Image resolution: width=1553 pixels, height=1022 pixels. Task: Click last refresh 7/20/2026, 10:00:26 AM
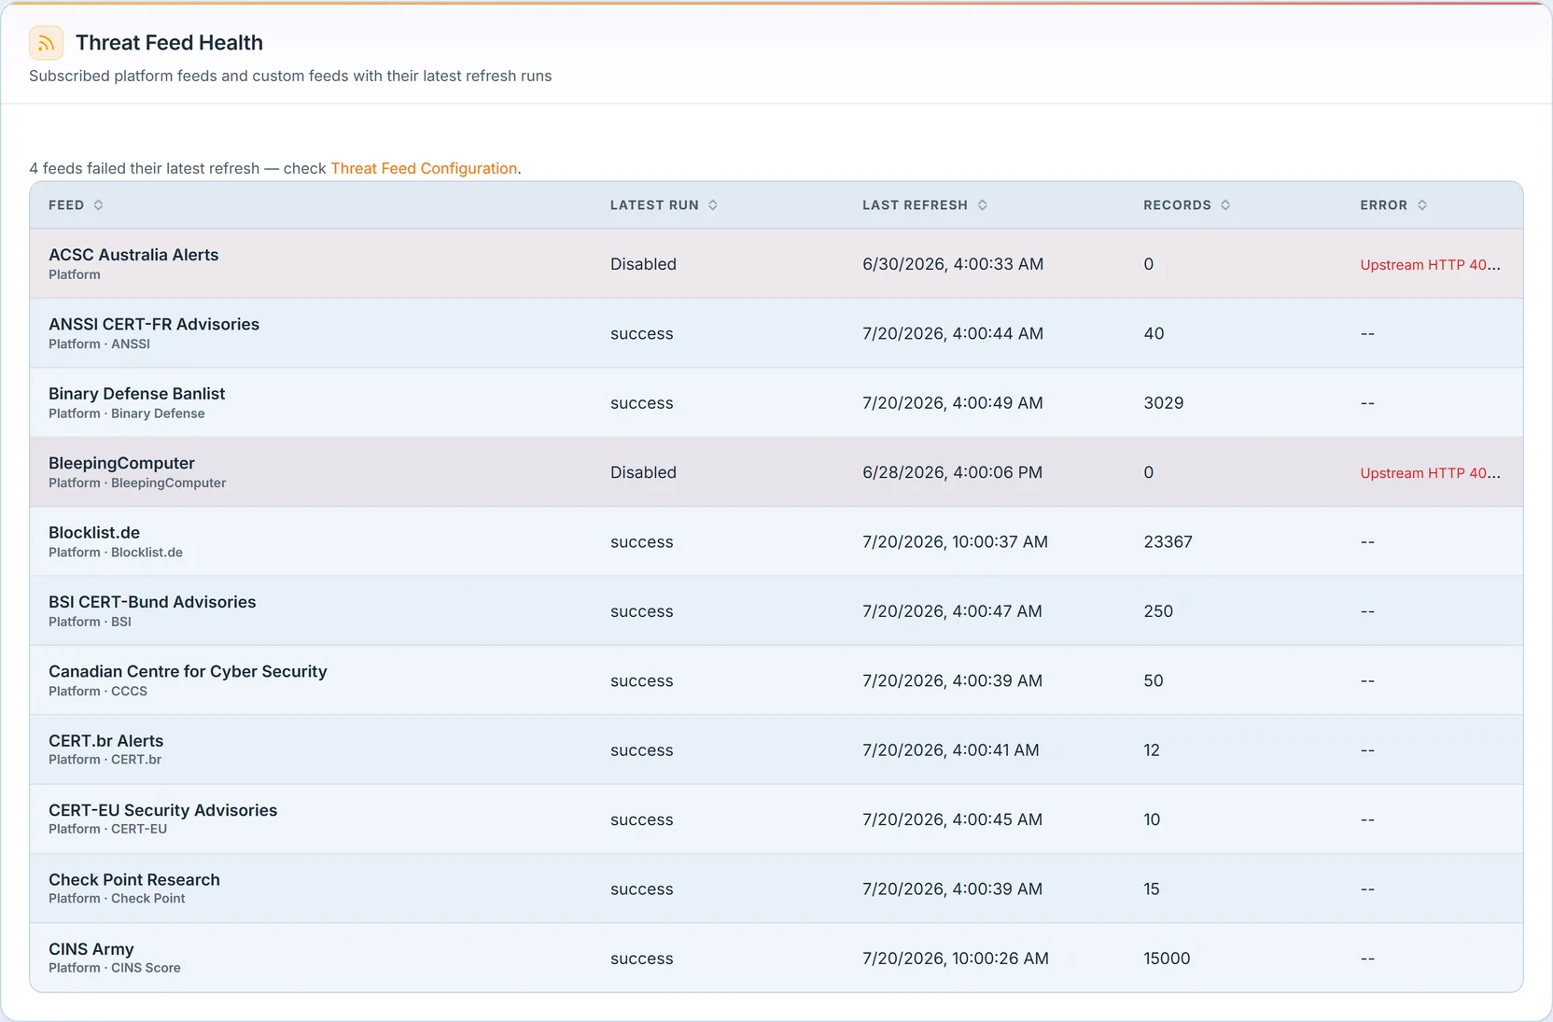point(955,959)
